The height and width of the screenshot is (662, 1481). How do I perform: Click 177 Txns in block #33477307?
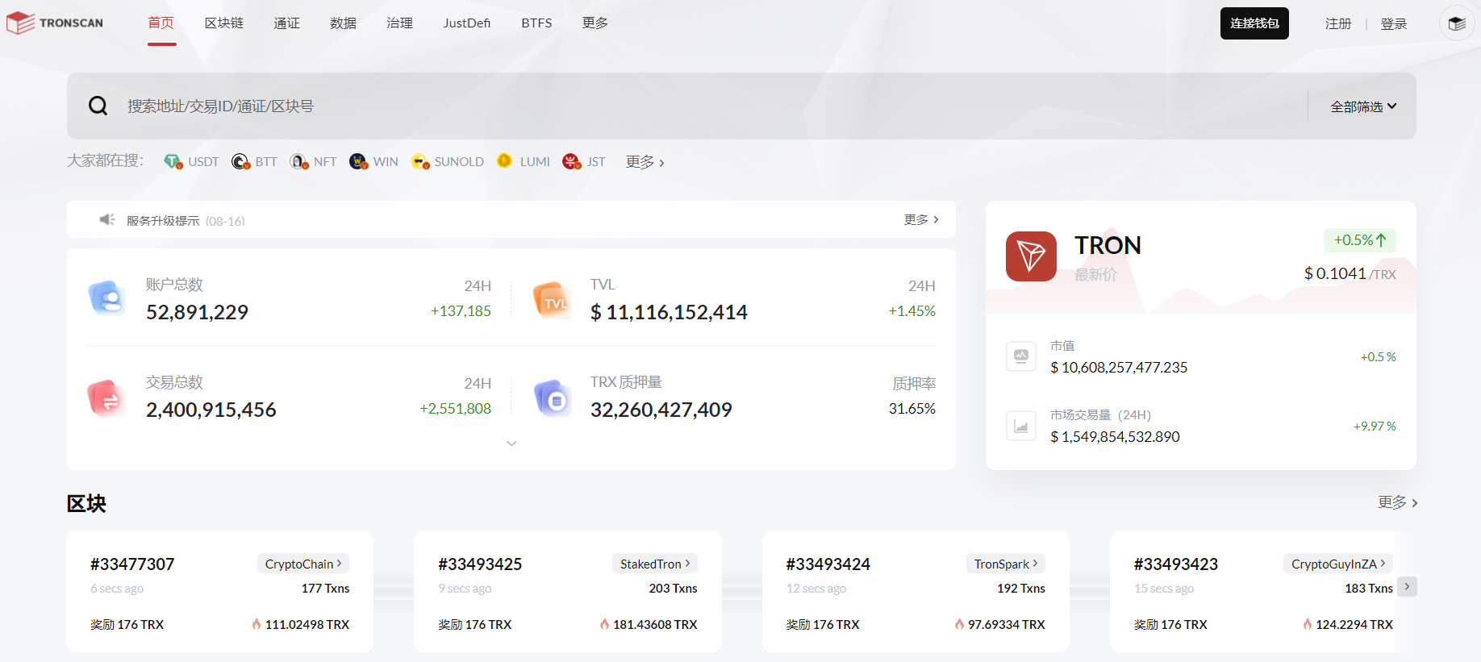(326, 588)
